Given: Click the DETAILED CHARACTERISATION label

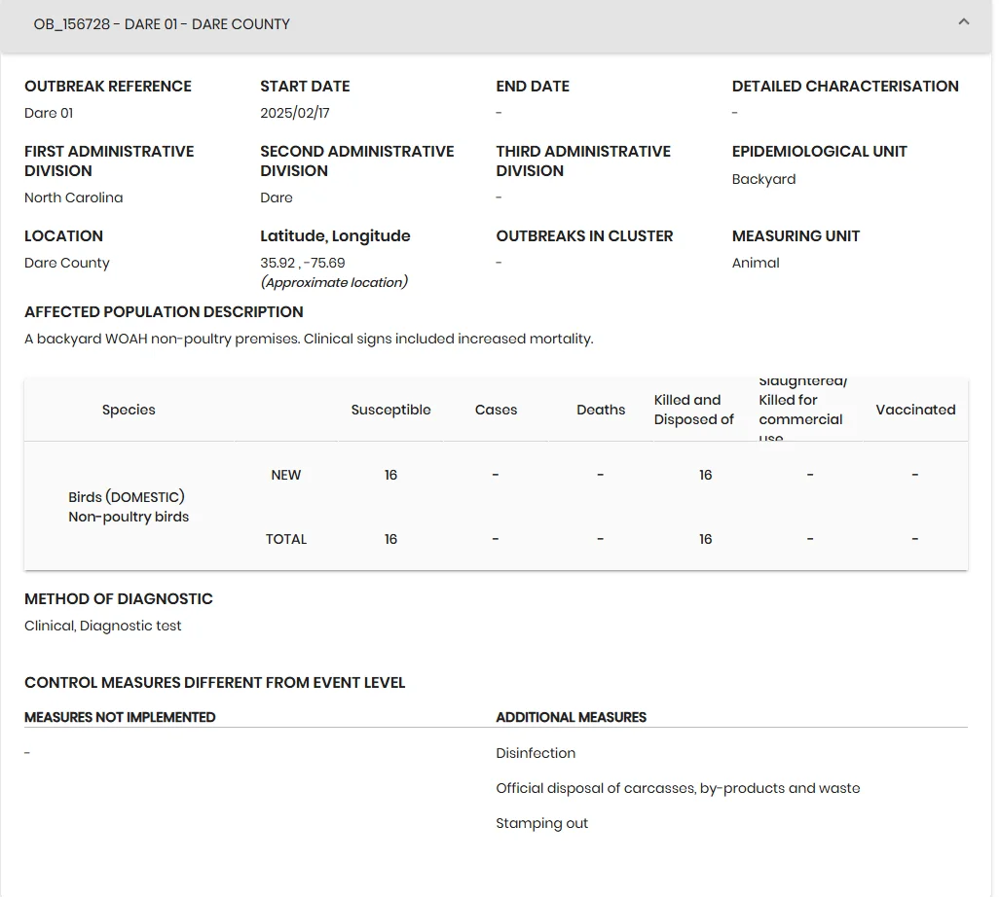Looking at the screenshot, I should [845, 86].
